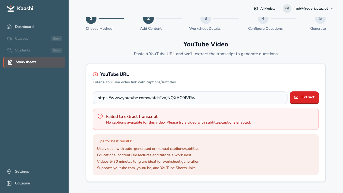Viewport: 343px width, 193px height.
Task: Select the Worksheets sidebar item
Action: click(26, 62)
